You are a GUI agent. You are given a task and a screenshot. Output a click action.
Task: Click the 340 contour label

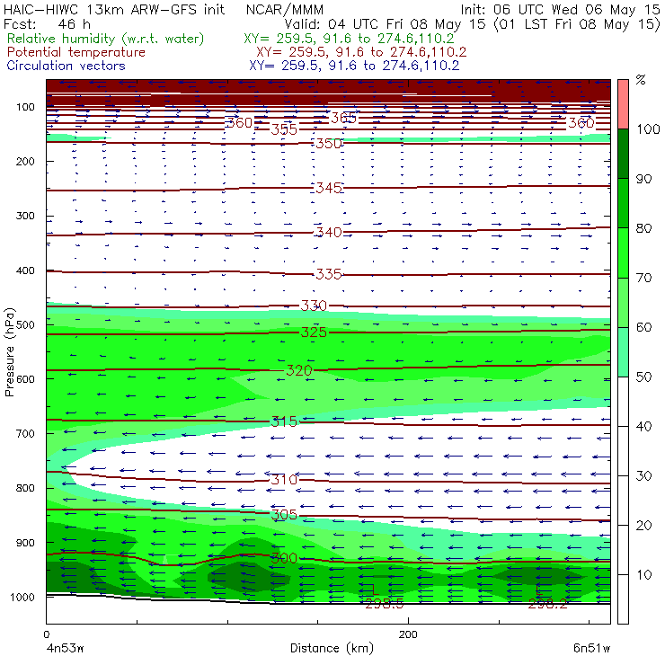pos(329,232)
